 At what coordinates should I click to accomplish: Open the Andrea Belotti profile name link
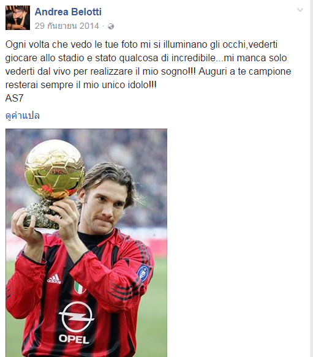click(68, 12)
